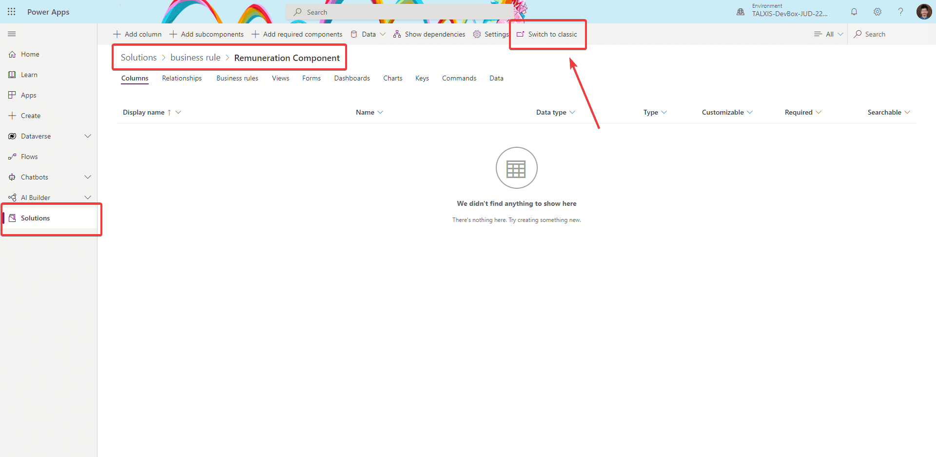Viewport: 936px width, 457px height.
Task: Click the Chatbots icon in sidebar
Action: coord(12,178)
